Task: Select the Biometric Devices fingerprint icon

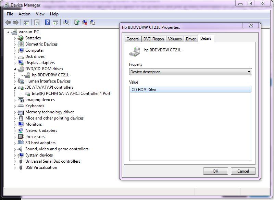Action: pyautogui.click(x=21, y=44)
